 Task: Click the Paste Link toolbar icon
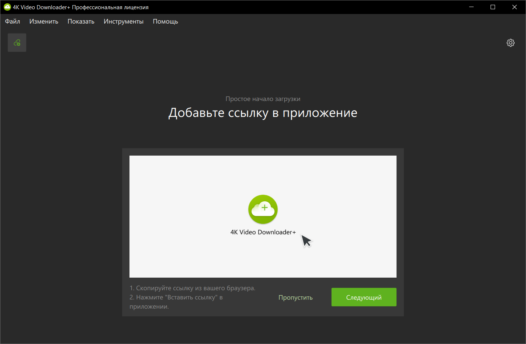coord(17,43)
